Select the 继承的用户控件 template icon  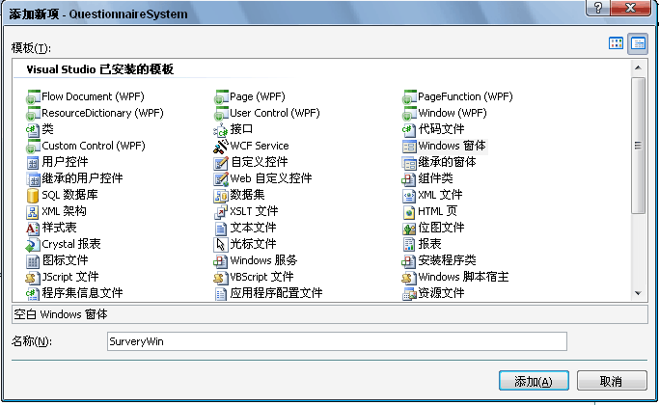[x=33, y=179]
